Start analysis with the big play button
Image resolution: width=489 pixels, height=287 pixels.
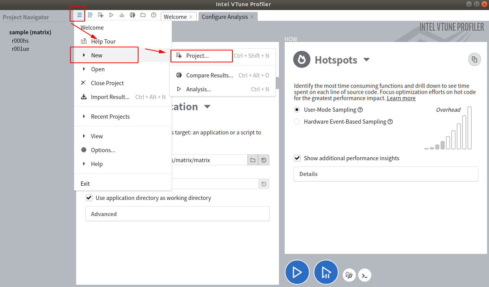click(297, 272)
